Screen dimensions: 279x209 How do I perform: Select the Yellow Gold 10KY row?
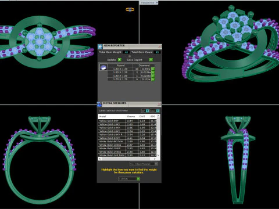[x=128, y=124]
